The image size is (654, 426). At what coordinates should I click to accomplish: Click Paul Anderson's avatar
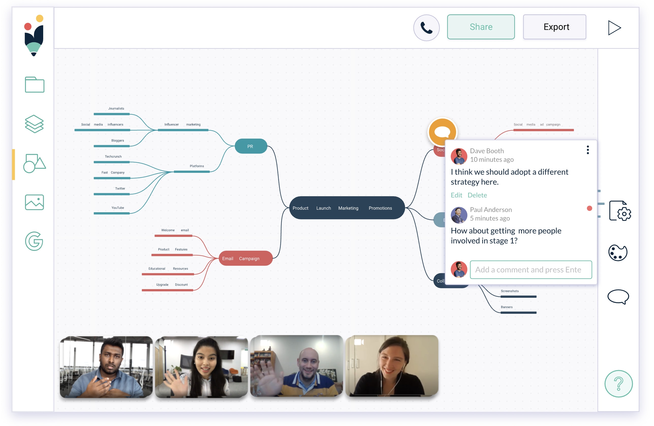(x=459, y=215)
